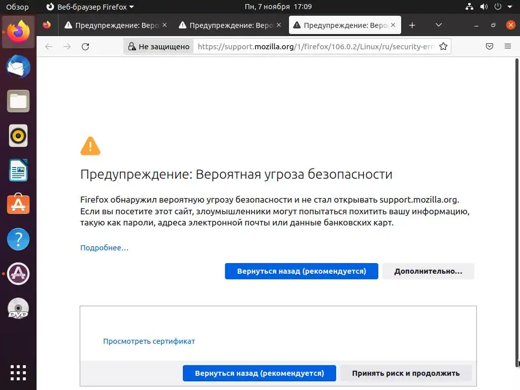The width and height of the screenshot is (520, 390).
Task: Click the 'Не защищено' padlock indicator
Action: [x=159, y=46]
